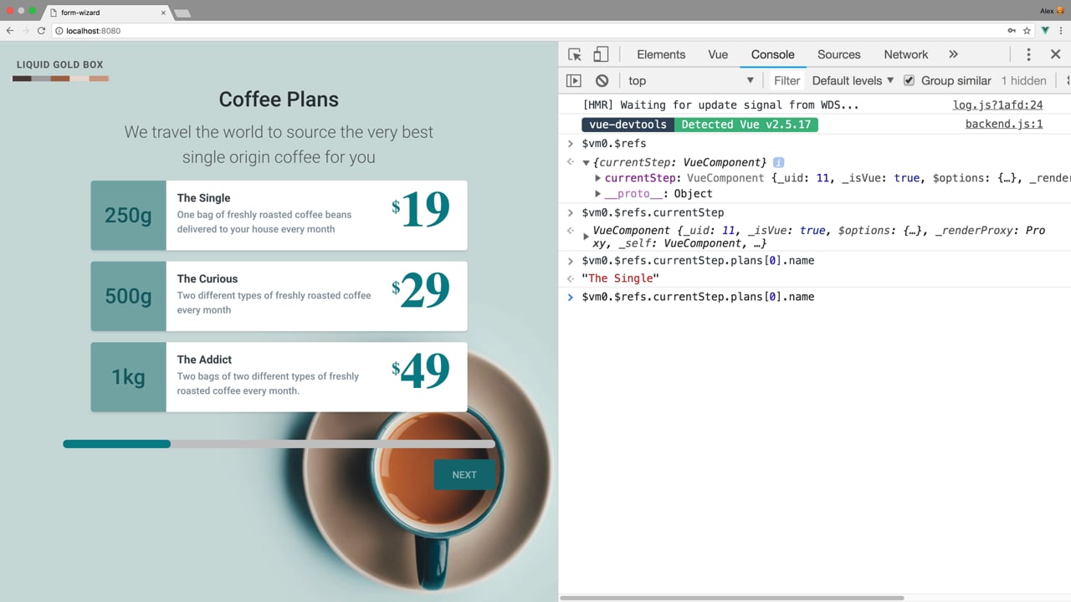Open a new browser tab
Image resolution: width=1071 pixels, height=602 pixels.
coord(182,13)
